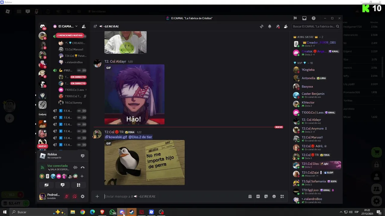Open WhatsApp in the taskbar

tap(112, 212)
